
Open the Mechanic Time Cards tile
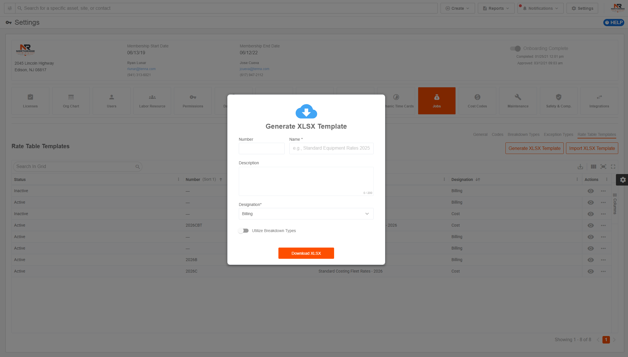(400, 101)
